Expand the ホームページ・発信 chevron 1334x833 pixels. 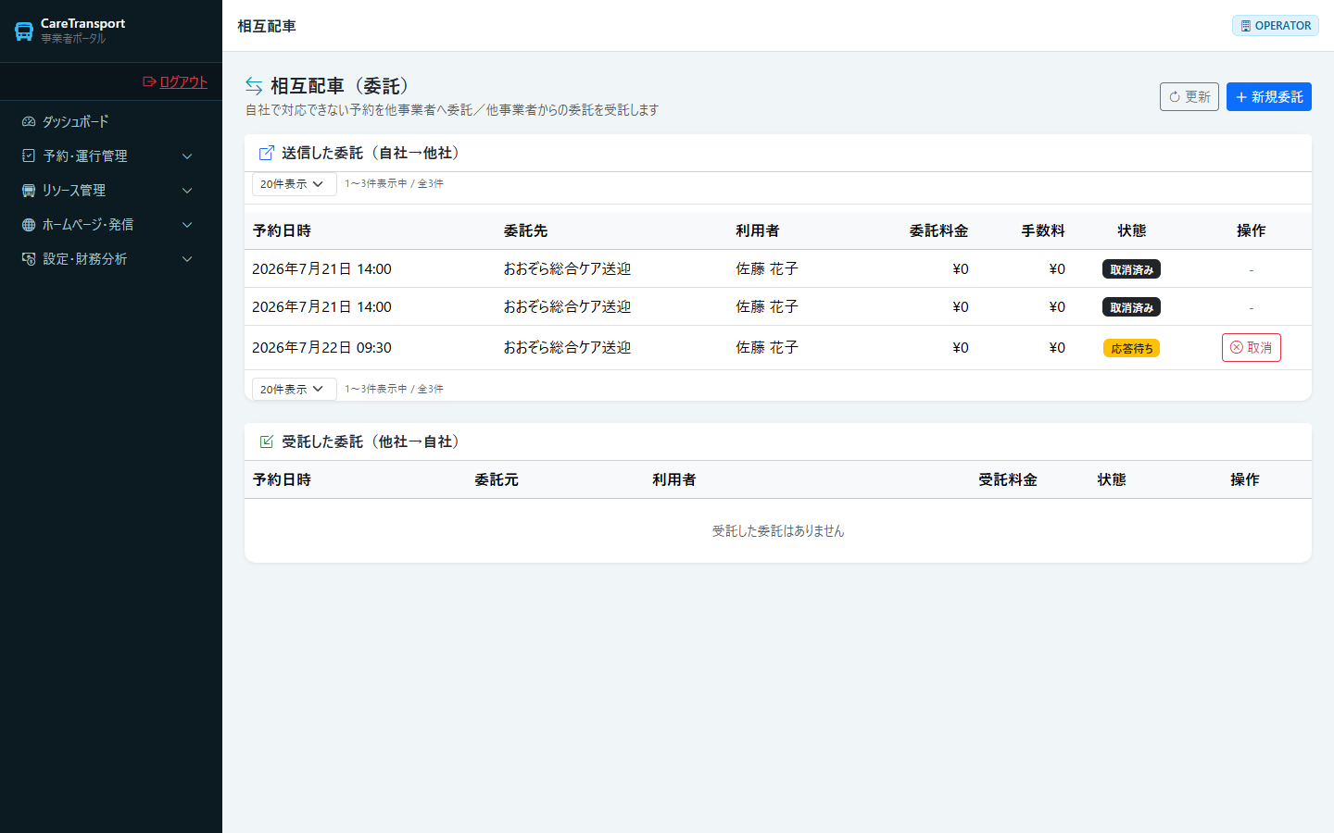click(187, 225)
